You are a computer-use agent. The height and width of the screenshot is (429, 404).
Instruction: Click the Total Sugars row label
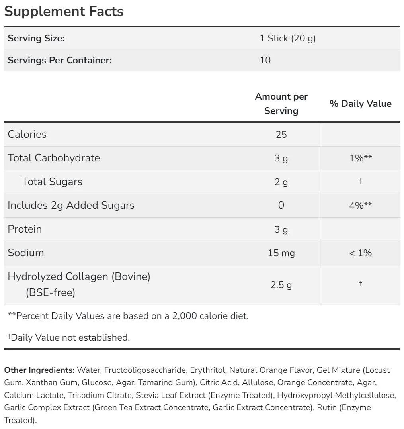coord(52,182)
